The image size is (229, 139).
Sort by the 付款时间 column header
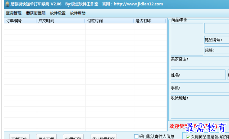(x=109, y=21)
